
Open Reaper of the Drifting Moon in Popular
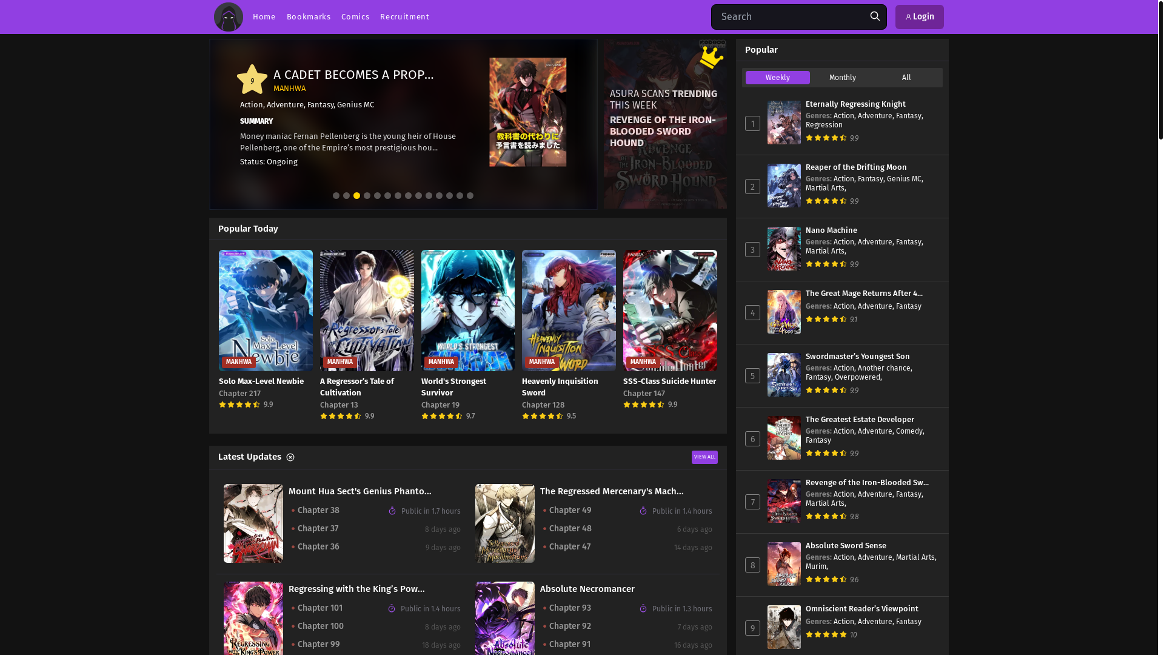click(856, 167)
